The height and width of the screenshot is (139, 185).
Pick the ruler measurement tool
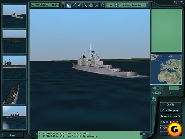tap(97, 5)
